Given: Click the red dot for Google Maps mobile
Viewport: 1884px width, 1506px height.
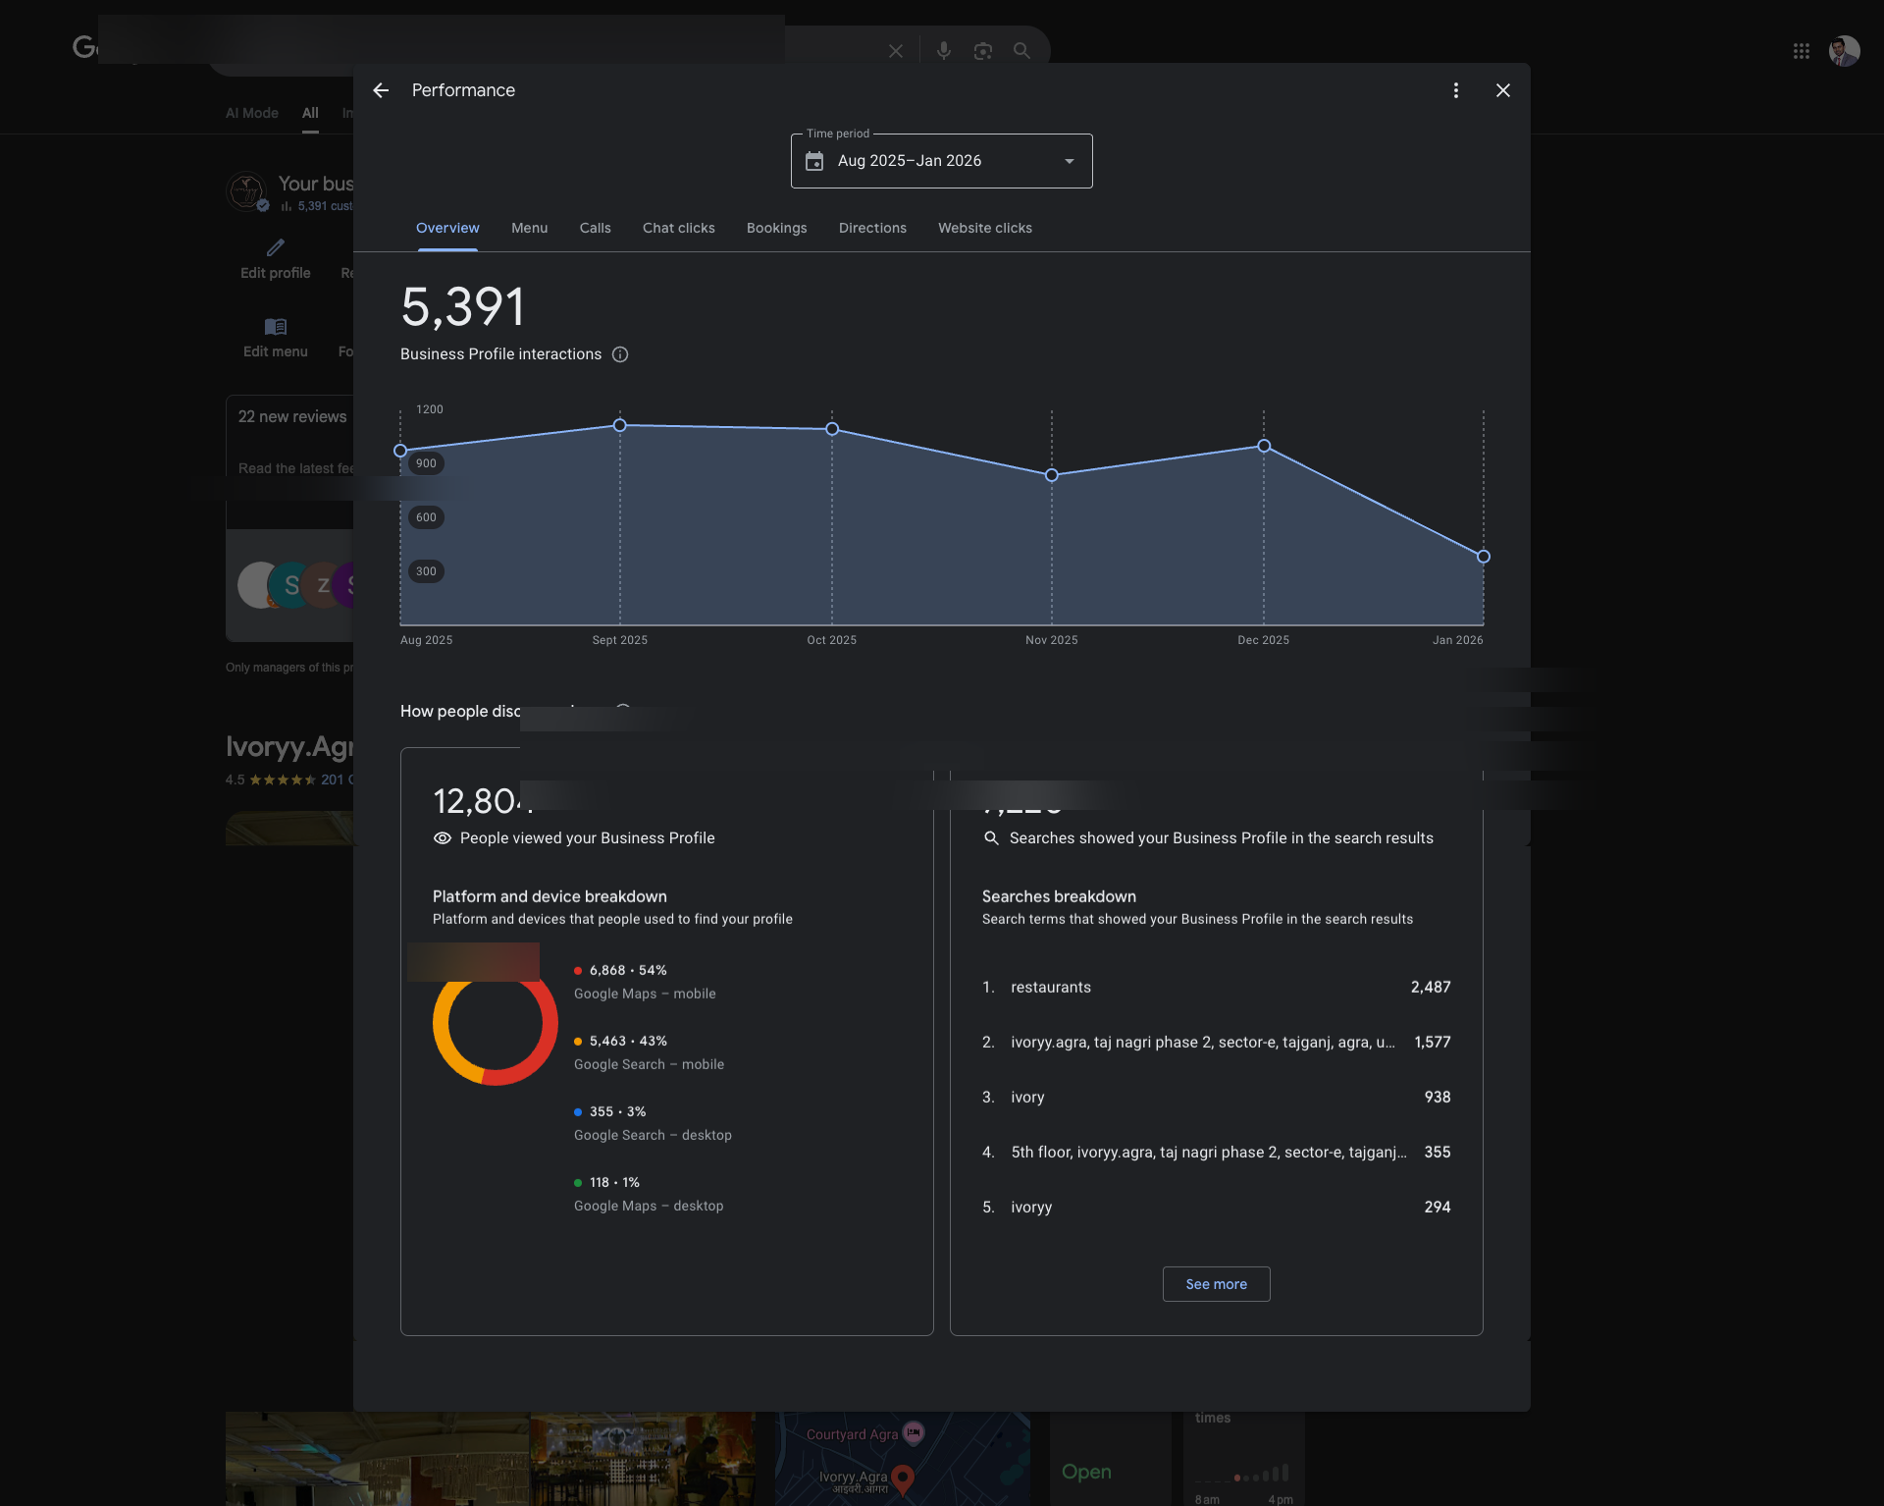Looking at the screenshot, I should pos(578,971).
